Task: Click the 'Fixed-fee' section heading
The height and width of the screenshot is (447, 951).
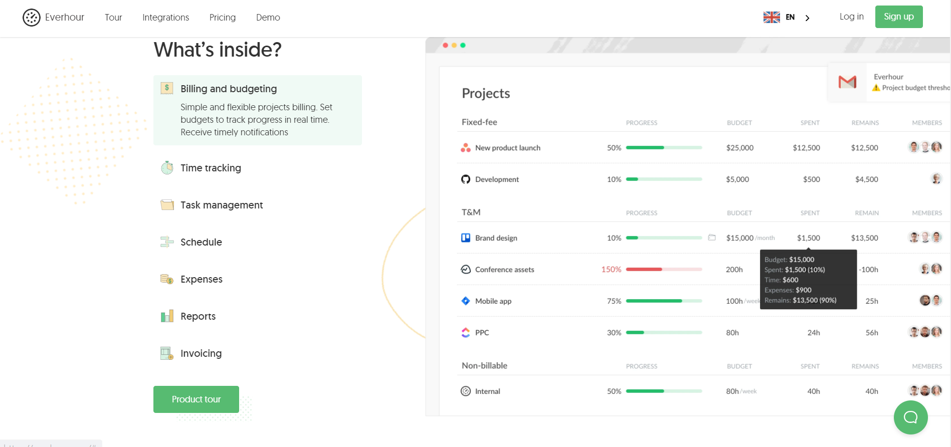Action: click(x=479, y=122)
